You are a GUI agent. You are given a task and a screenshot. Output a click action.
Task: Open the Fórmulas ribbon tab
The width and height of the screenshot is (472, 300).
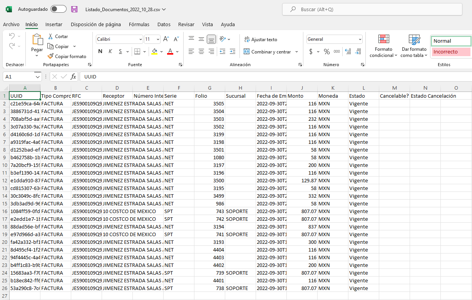[x=139, y=25]
